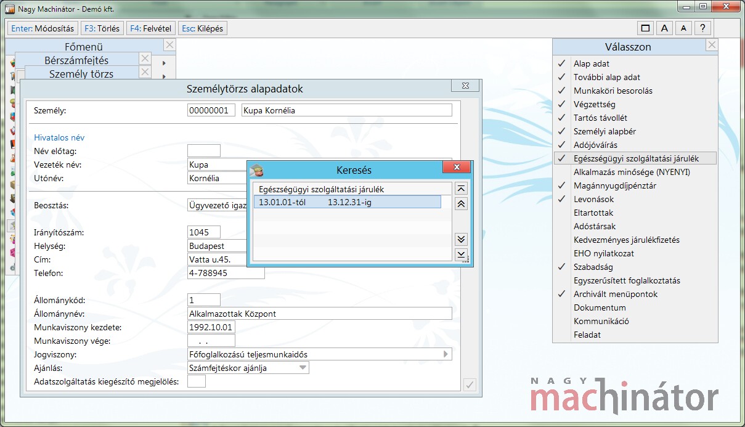Click the grey checkmark confirm button in the form

pos(470,384)
